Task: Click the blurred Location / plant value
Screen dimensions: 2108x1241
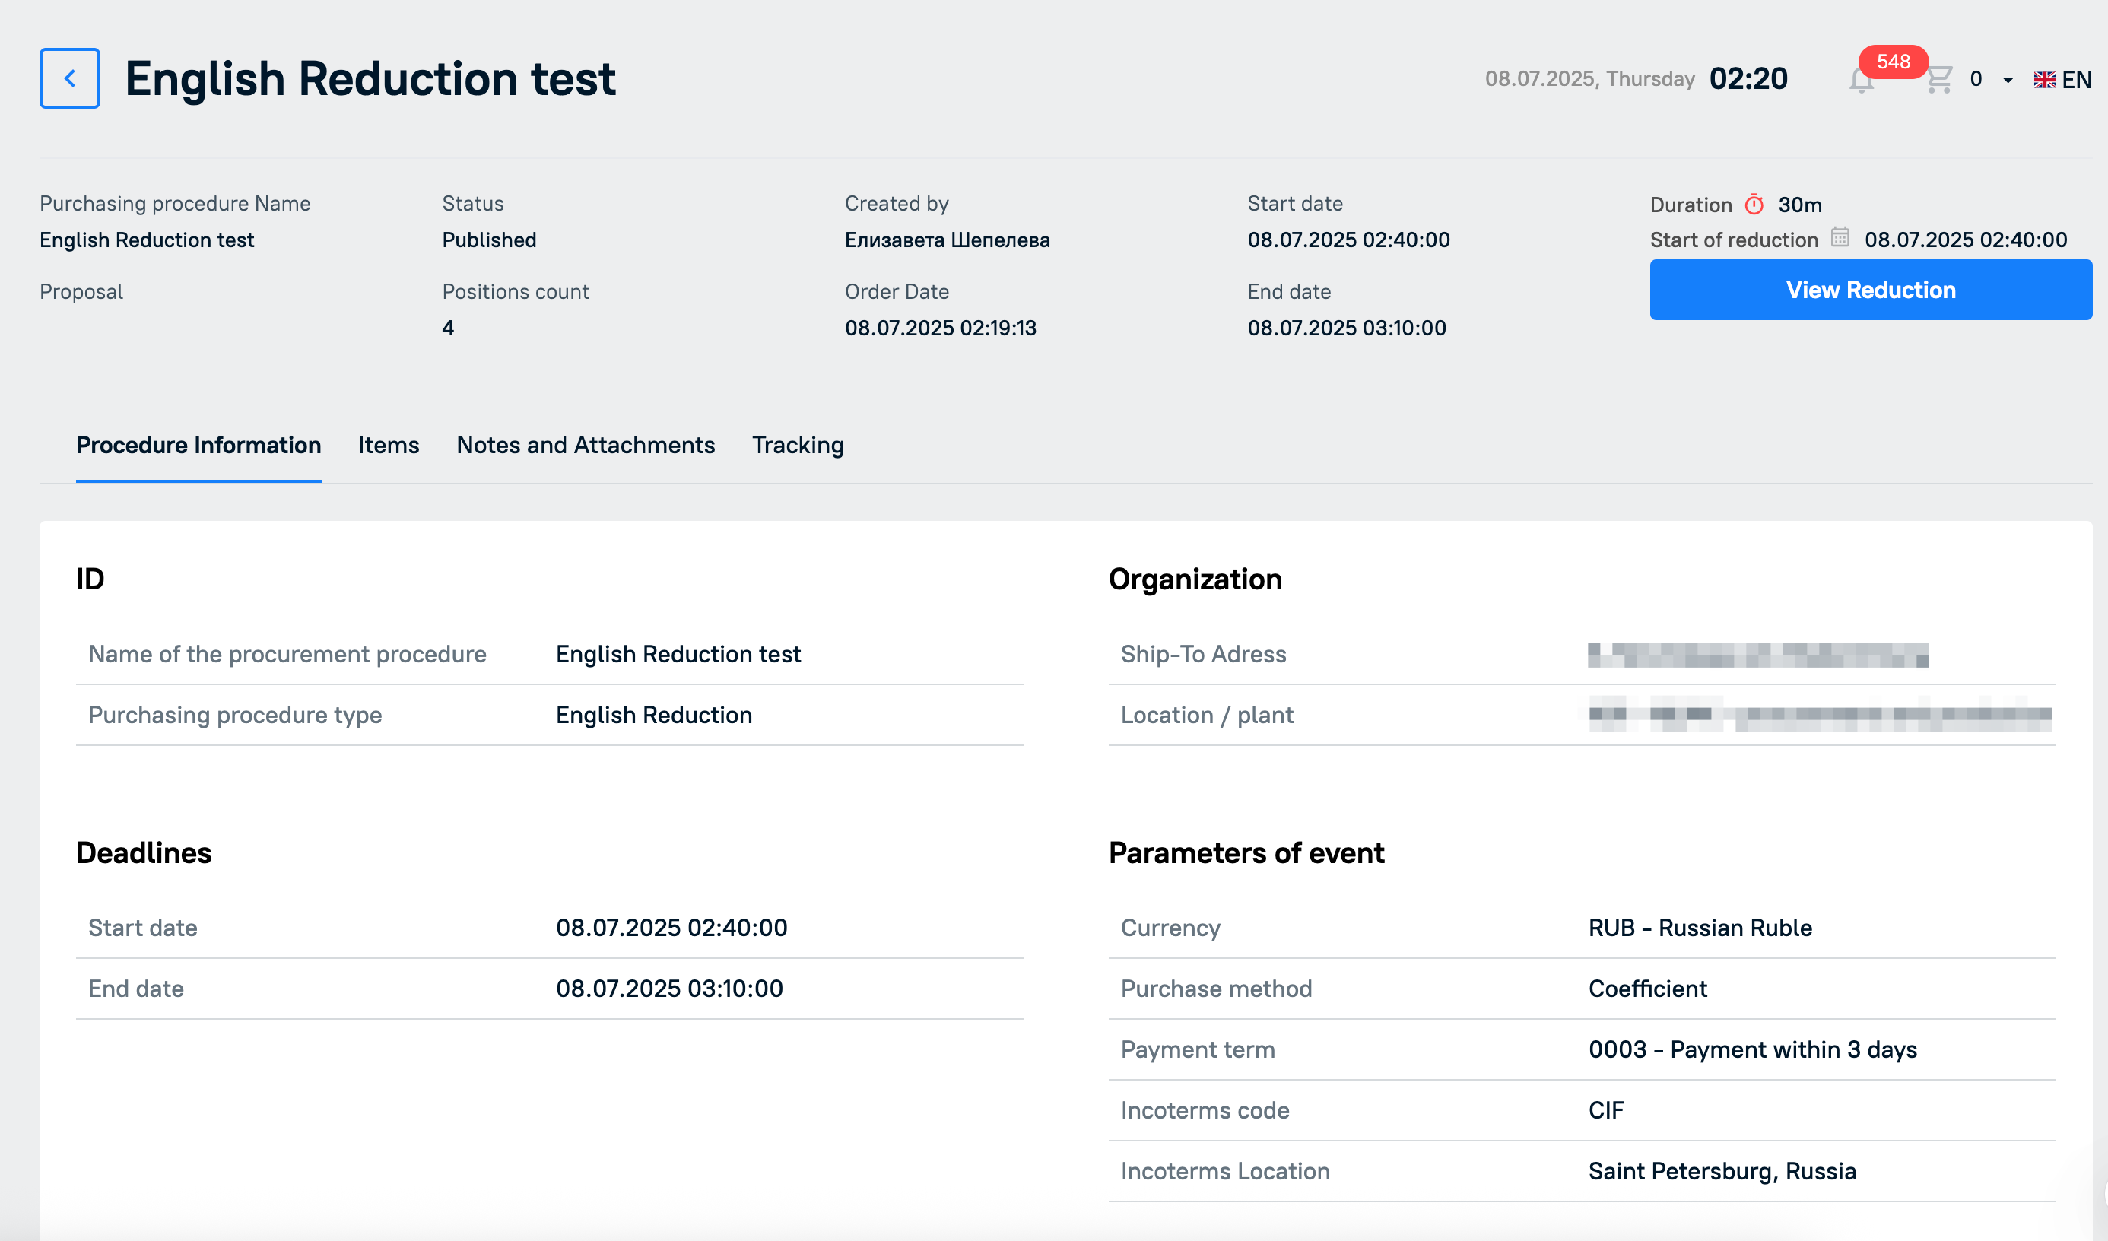Action: tap(1821, 714)
